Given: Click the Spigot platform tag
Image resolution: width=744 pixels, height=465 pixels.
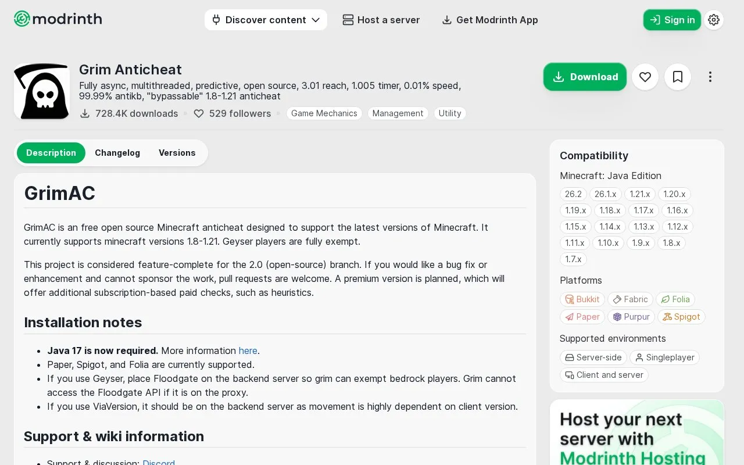Looking at the screenshot, I should pyautogui.click(x=681, y=317).
